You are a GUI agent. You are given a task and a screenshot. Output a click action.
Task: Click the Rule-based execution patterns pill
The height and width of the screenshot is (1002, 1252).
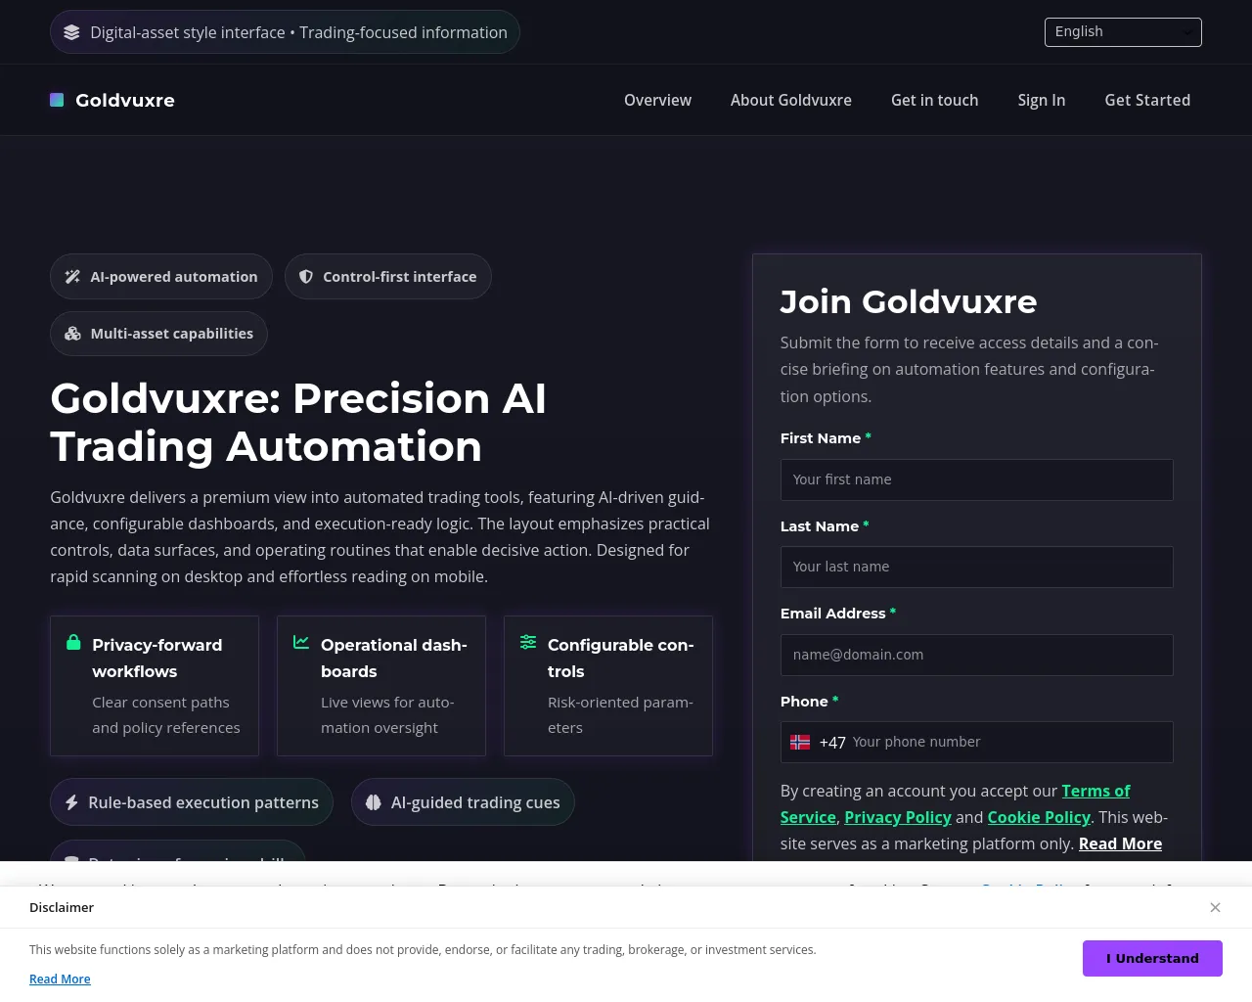click(x=192, y=802)
